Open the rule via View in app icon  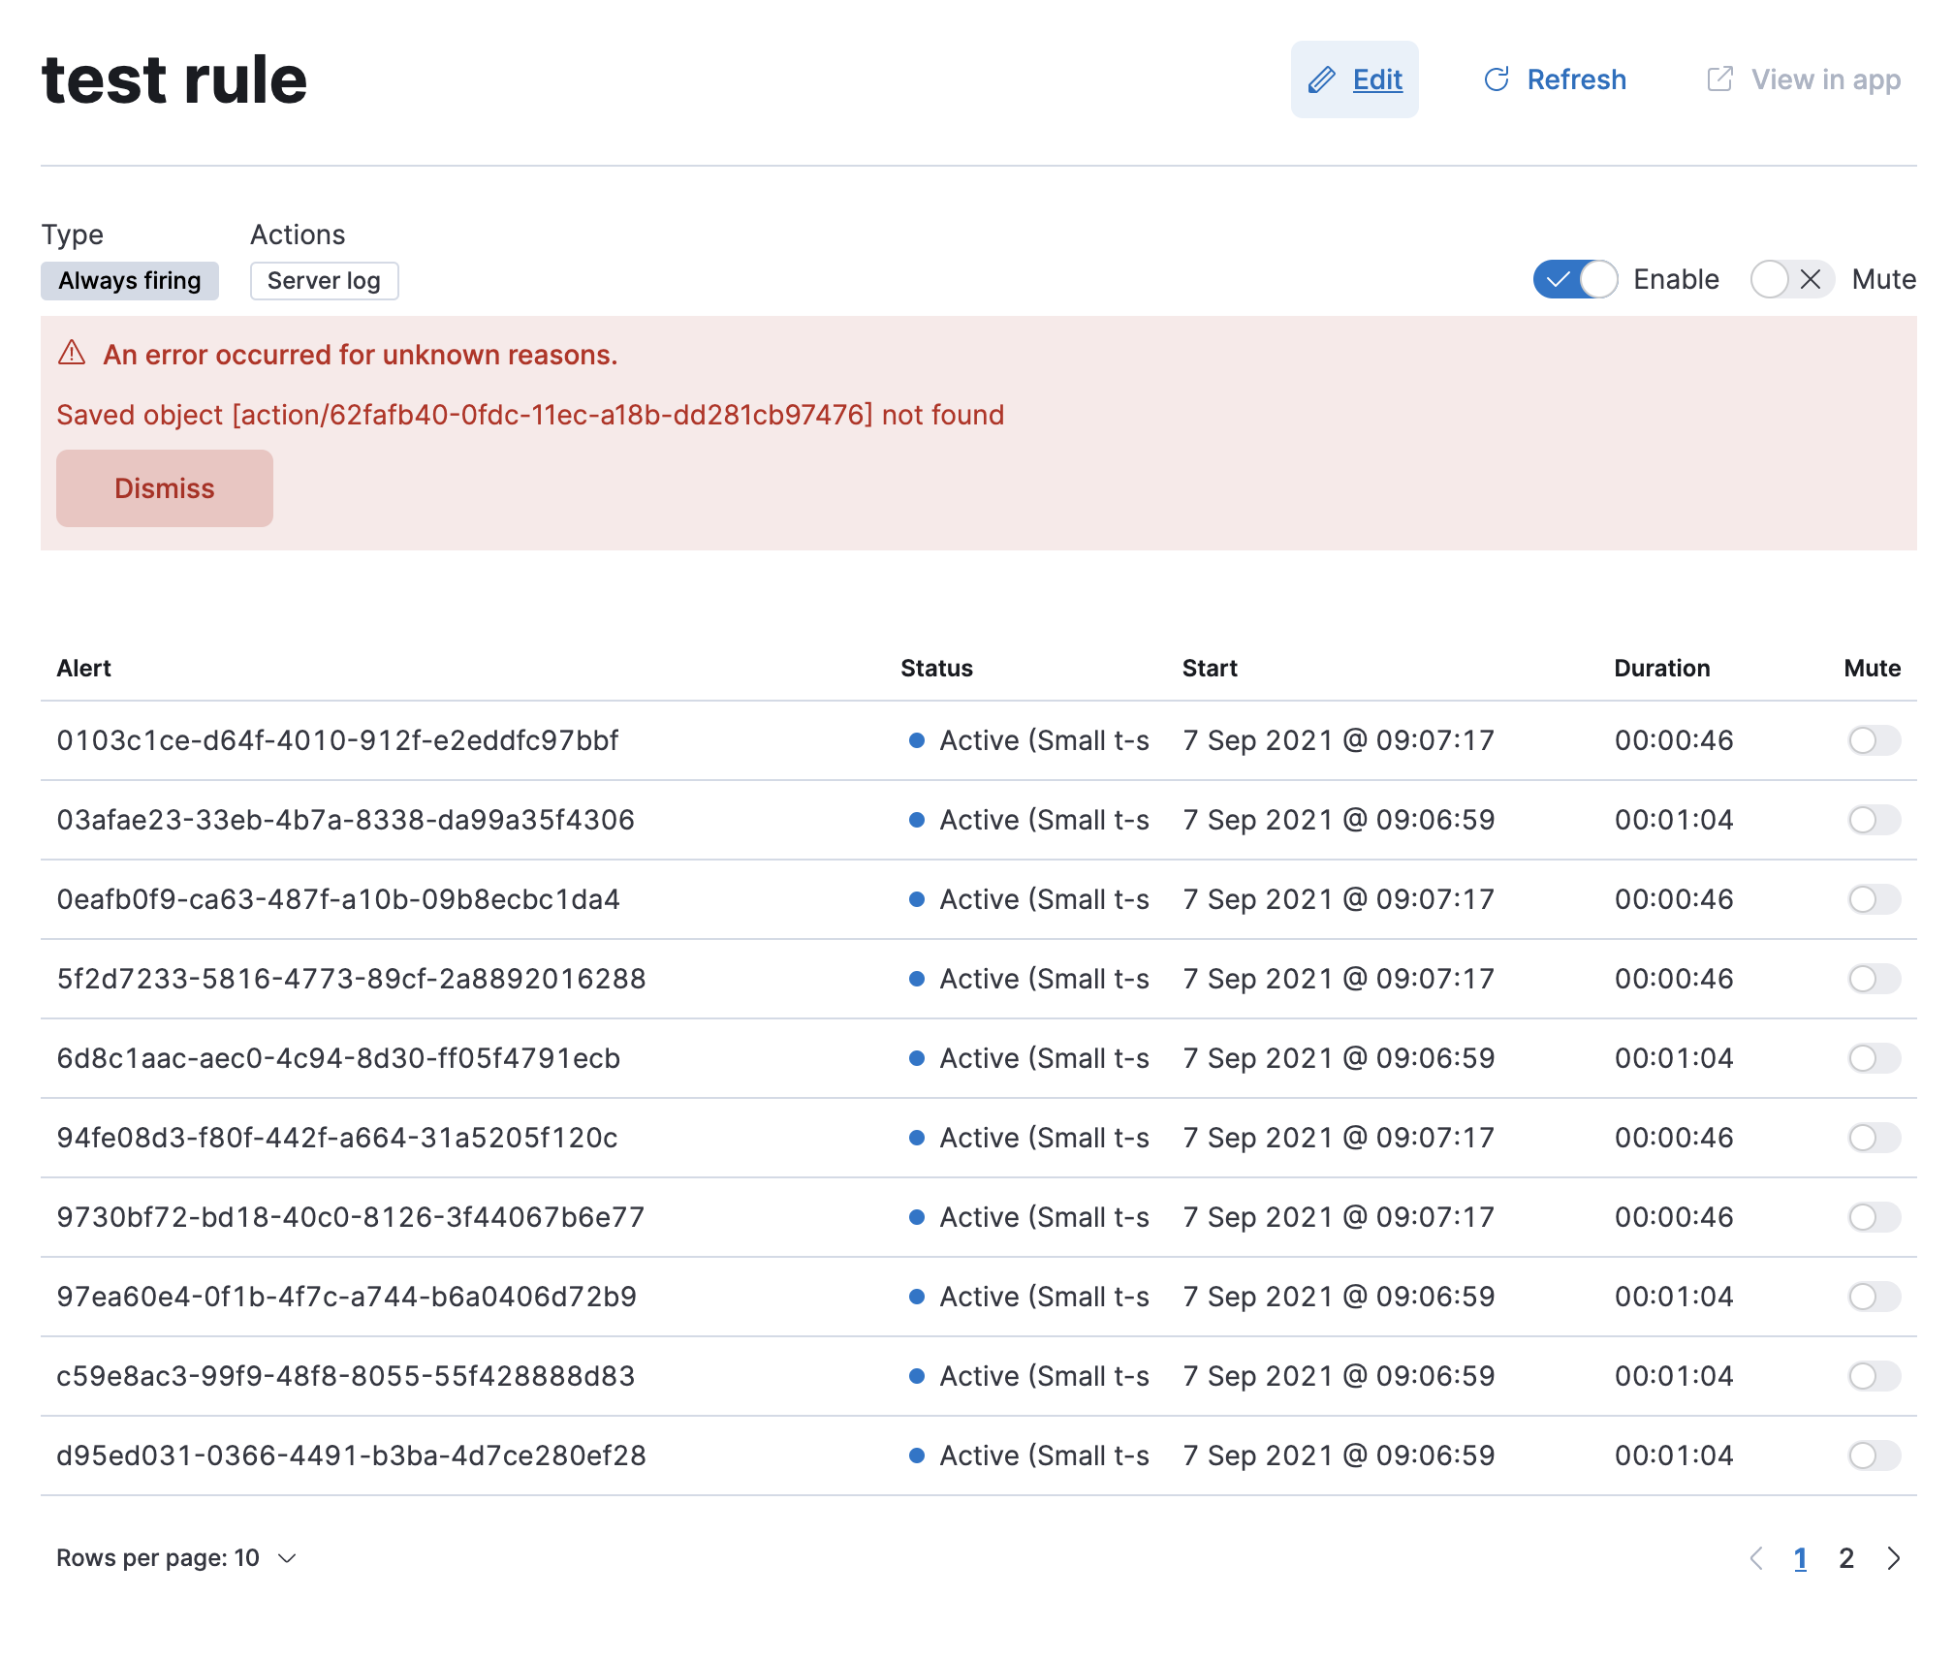[x=1721, y=78]
